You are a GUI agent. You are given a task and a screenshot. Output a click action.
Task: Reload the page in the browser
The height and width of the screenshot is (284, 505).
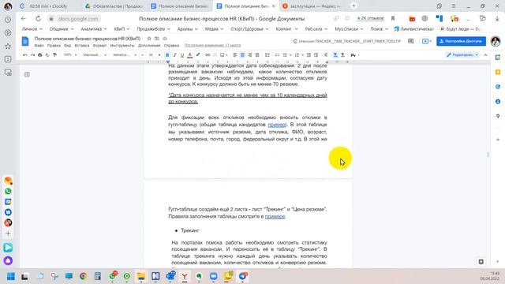pos(38,19)
